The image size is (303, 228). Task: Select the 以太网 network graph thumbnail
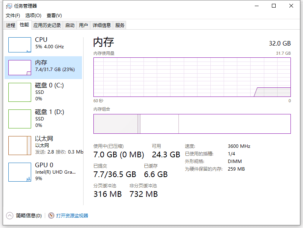(20, 146)
